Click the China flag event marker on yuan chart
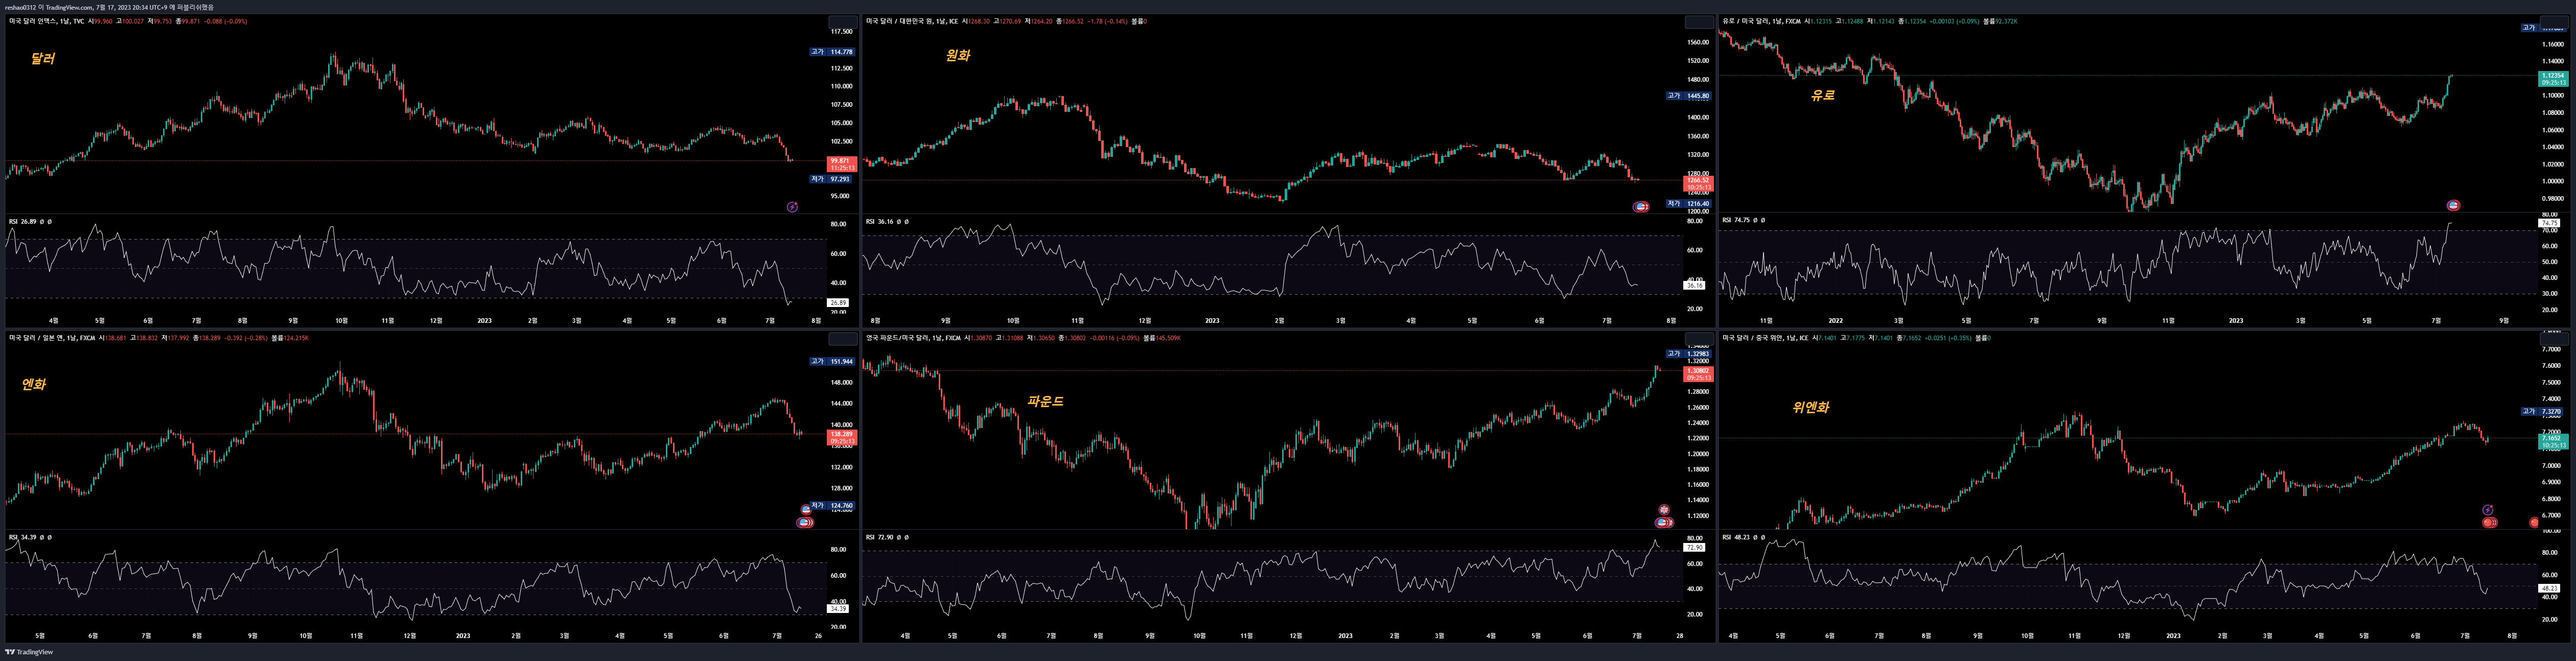The image size is (2576, 661). (2489, 522)
